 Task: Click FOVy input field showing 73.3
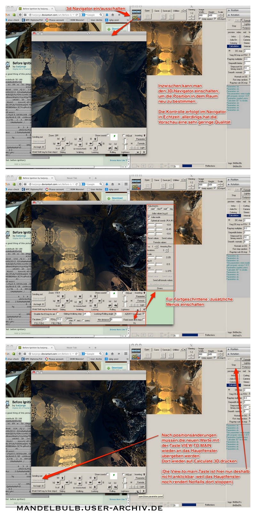(x=60, y=319)
